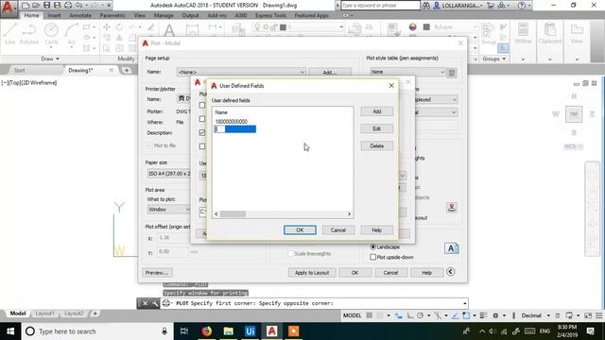The width and height of the screenshot is (605, 340).
Task: Click the customization menu icon in status bar
Action: 598,315
